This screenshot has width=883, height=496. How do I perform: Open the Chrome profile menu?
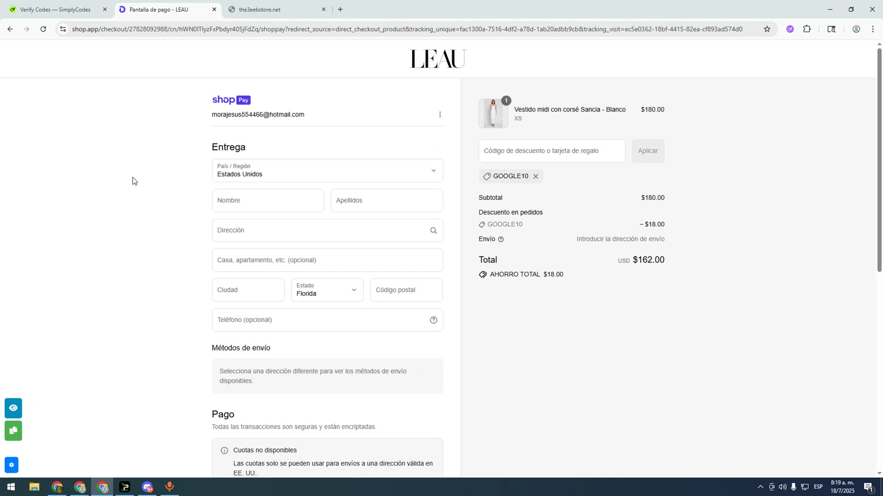856,29
